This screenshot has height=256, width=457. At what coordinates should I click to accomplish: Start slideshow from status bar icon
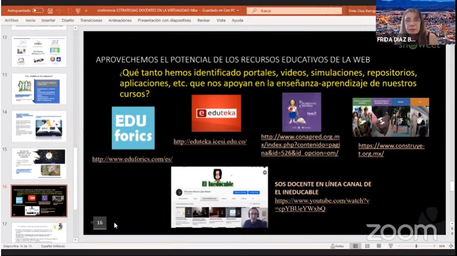(390, 246)
